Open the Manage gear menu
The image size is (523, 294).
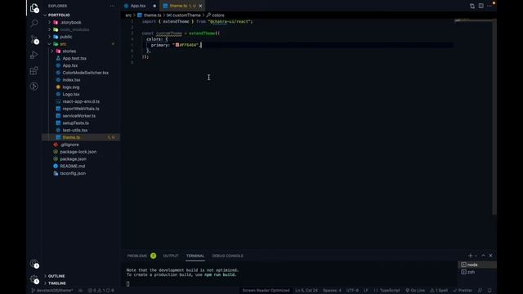(x=34, y=279)
